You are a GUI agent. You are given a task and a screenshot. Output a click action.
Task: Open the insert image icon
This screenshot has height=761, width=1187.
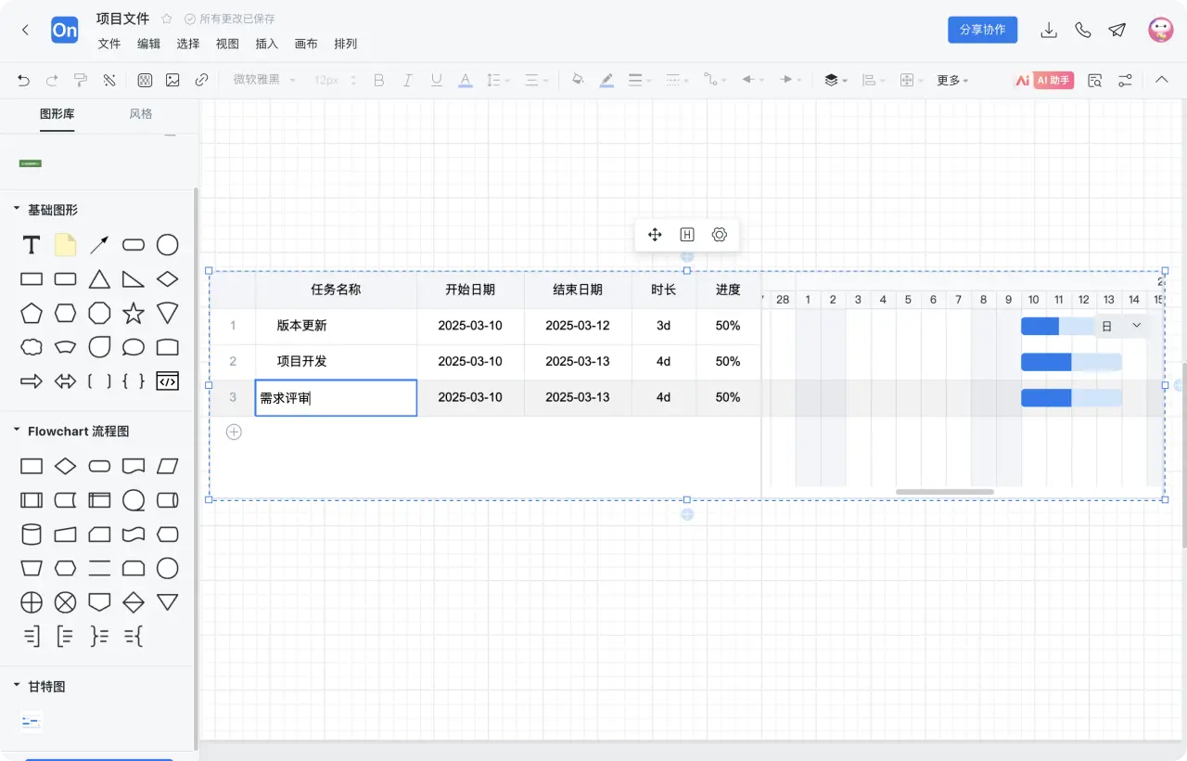pyautogui.click(x=172, y=80)
